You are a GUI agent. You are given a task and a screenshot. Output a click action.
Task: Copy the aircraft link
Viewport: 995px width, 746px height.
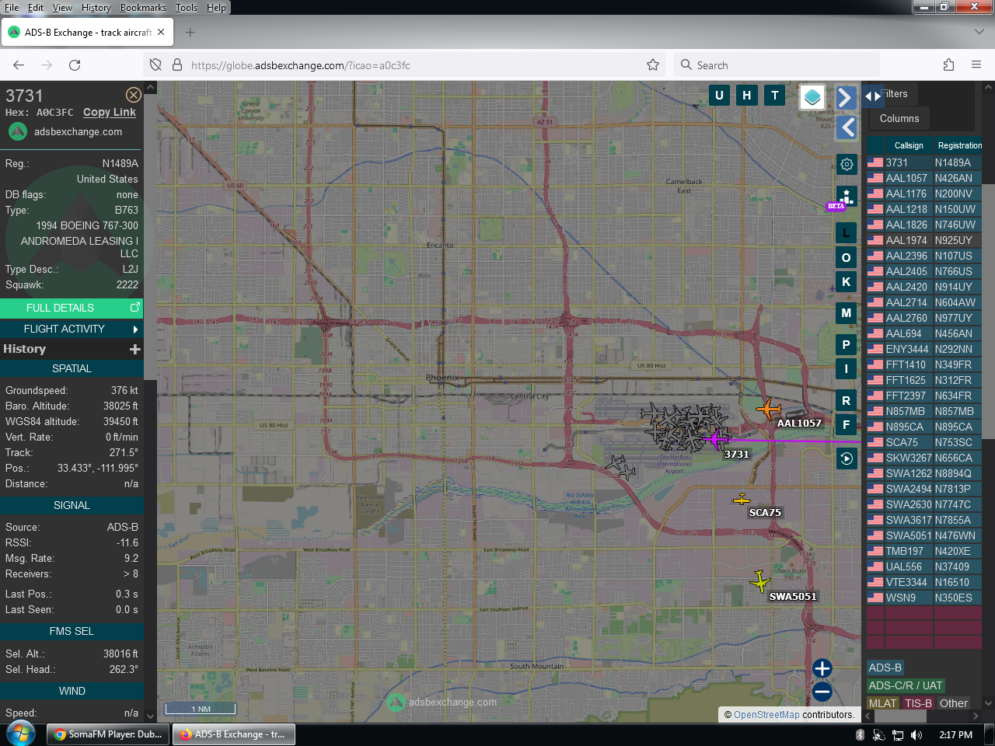click(110, 113)
